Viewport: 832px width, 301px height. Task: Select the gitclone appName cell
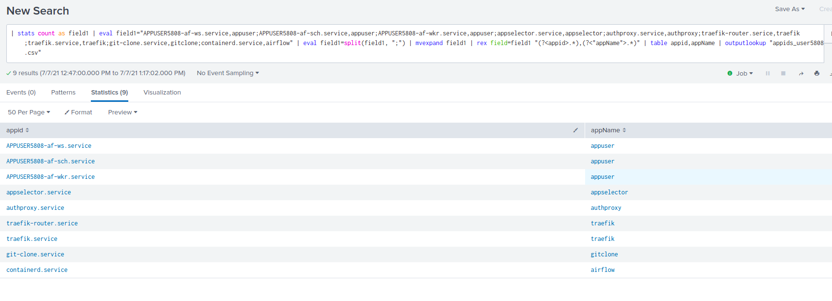pyautogui.click(x=604, y=254)
